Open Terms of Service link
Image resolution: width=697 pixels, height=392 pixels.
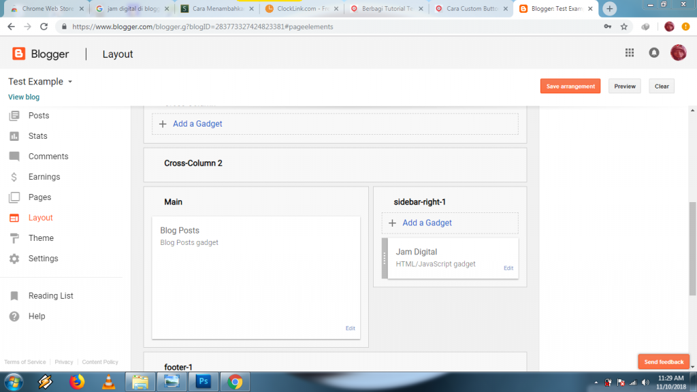tap(25, 362)
